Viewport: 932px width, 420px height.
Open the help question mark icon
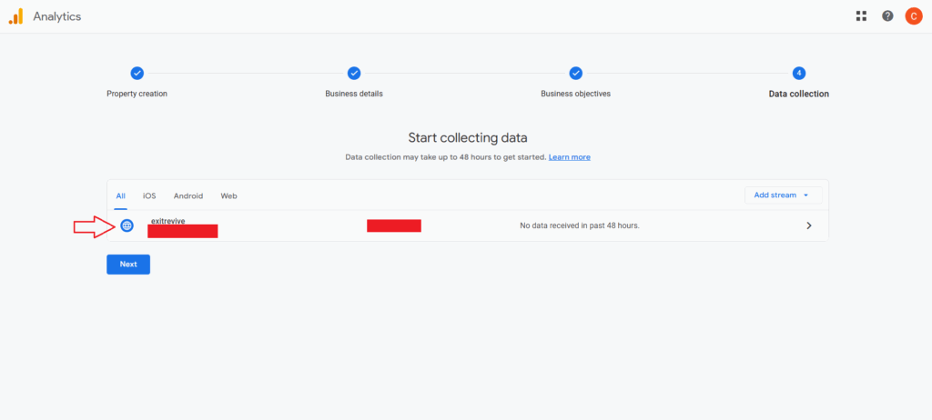(887, 16)
